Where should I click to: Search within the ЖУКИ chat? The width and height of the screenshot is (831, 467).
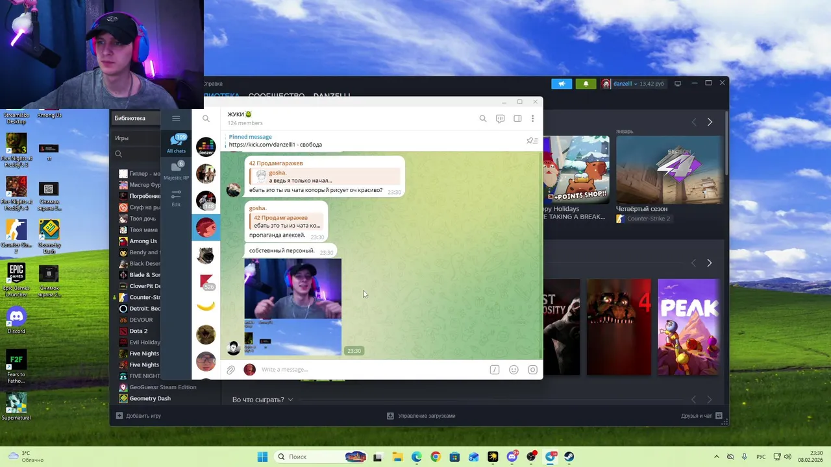pyautogui.click(x=482, y=119)
